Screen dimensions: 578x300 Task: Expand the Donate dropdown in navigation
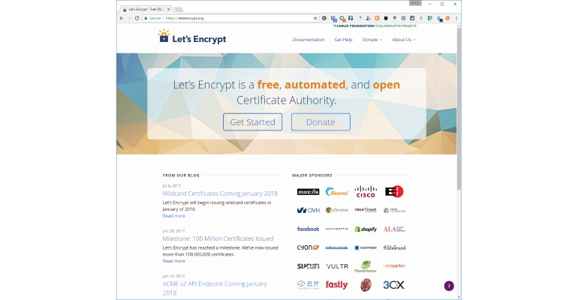tap(372, 40)
